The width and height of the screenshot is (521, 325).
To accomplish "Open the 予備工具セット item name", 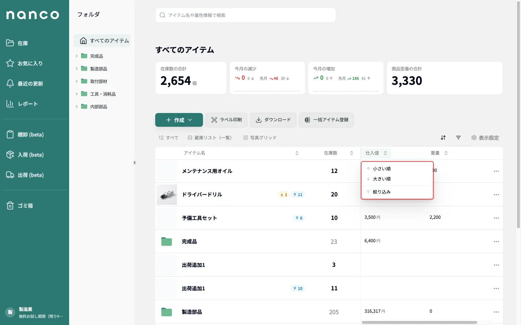I will coord(199,218).
